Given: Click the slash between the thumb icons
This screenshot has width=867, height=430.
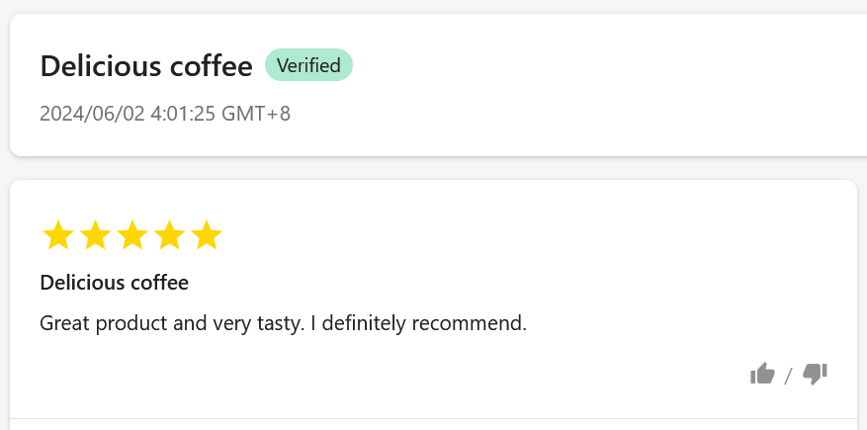Looking at the screenshot, I should pos(788,376).
